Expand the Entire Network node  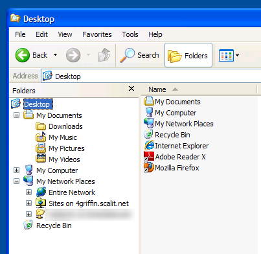(28, 192)
